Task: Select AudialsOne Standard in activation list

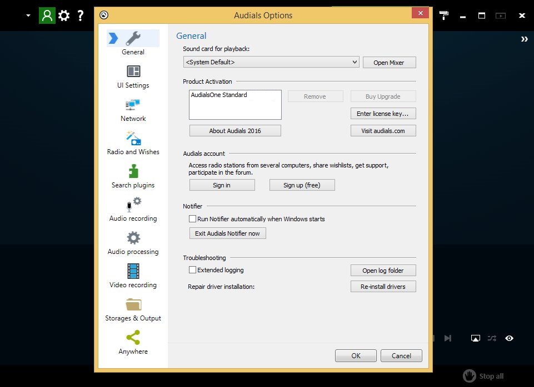Action: [219, 95]
